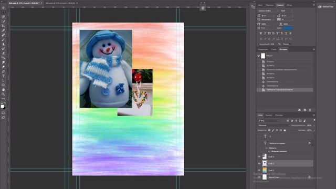The image size is (336, 189).
Task: Select the Clone Stamp tool
Action: pos(3,44)
